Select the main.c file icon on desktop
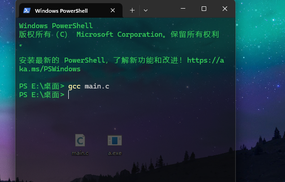Viewport: 285px width, 182px height. coord(80,140)
